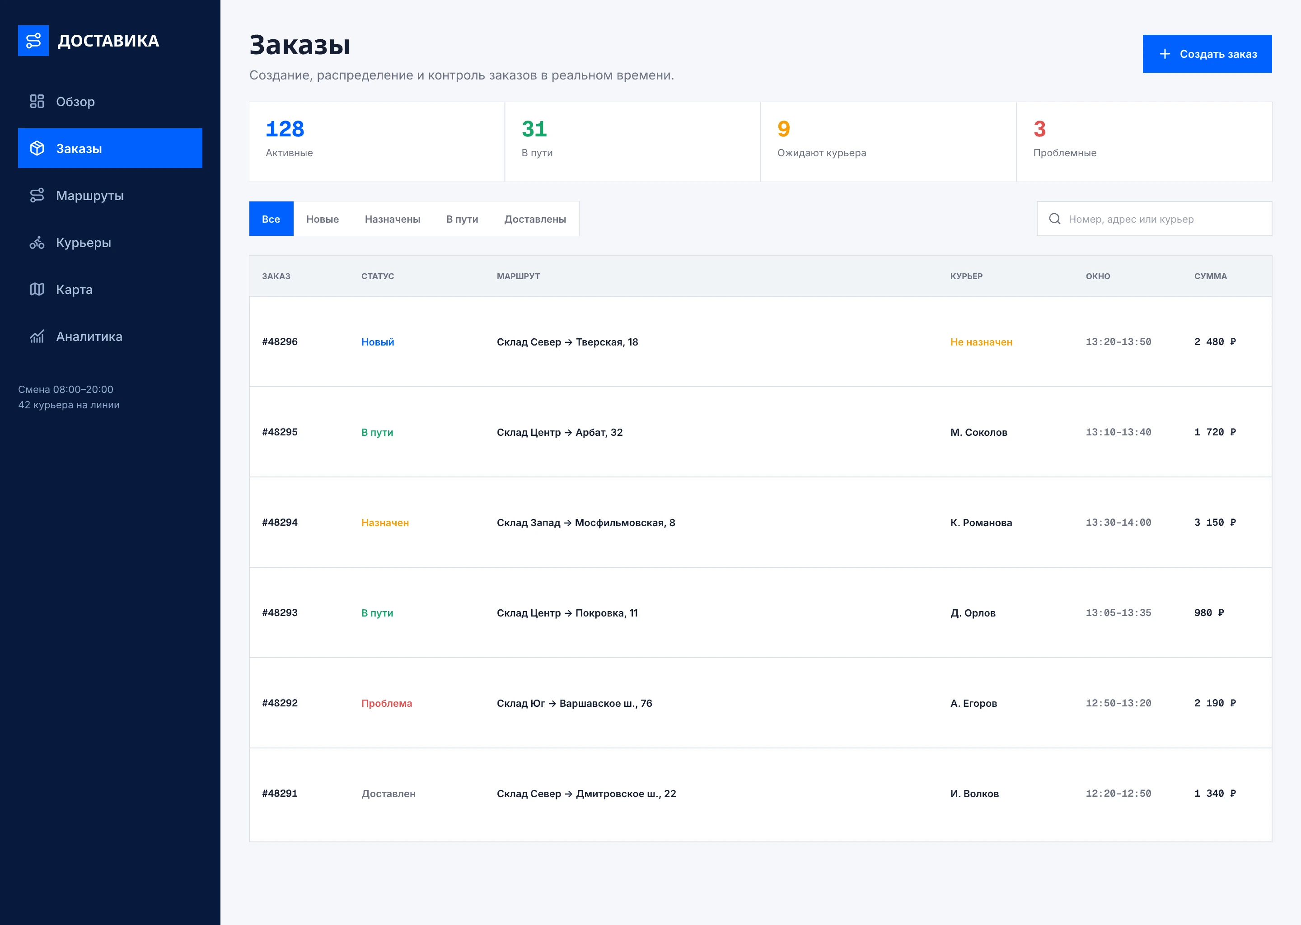Click route Склад Центр → Арбат, 32
Viewport: 1301px width, 925px height.
[x=559, y=432]
